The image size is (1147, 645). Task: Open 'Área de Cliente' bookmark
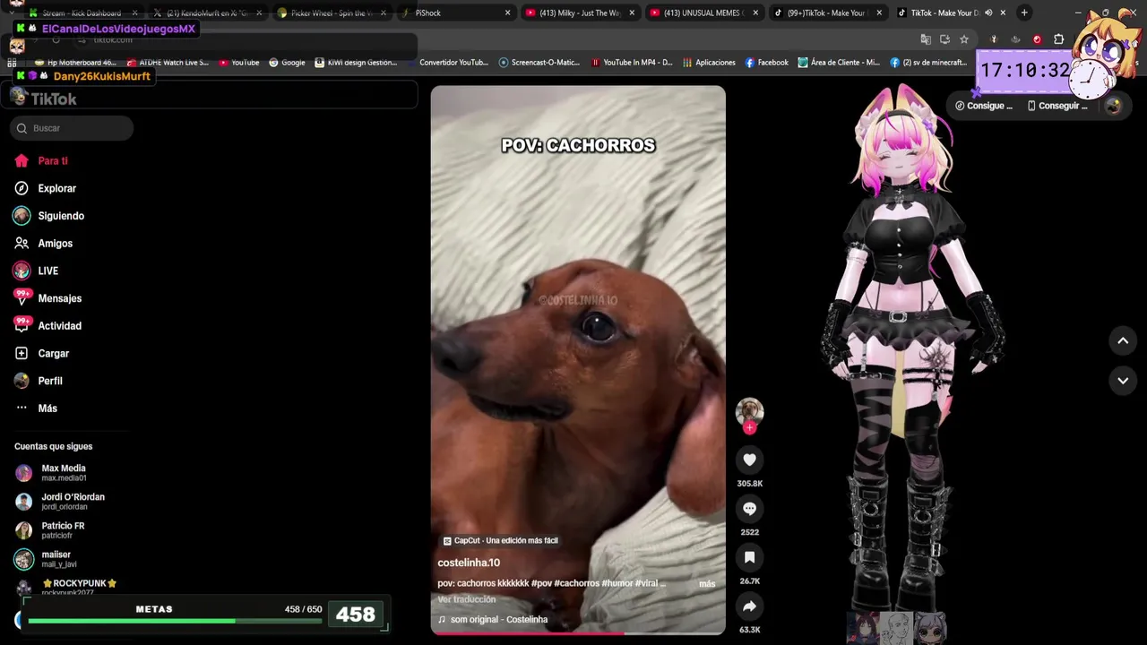click(840, 63)
